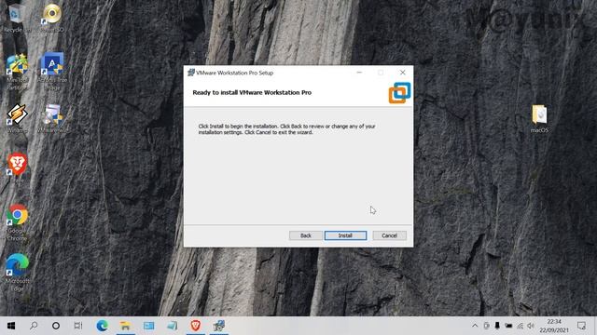
Task: Close the VMware Workstation Pro Setup window
Action: click(x=402, y=73)
